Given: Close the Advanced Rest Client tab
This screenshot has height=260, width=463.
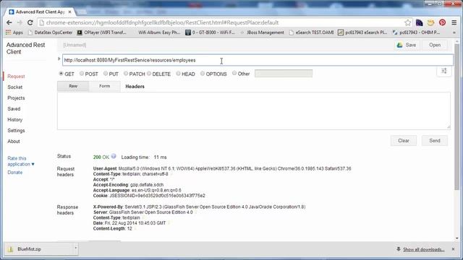Looking at the screenshot, I should point(69,12).
